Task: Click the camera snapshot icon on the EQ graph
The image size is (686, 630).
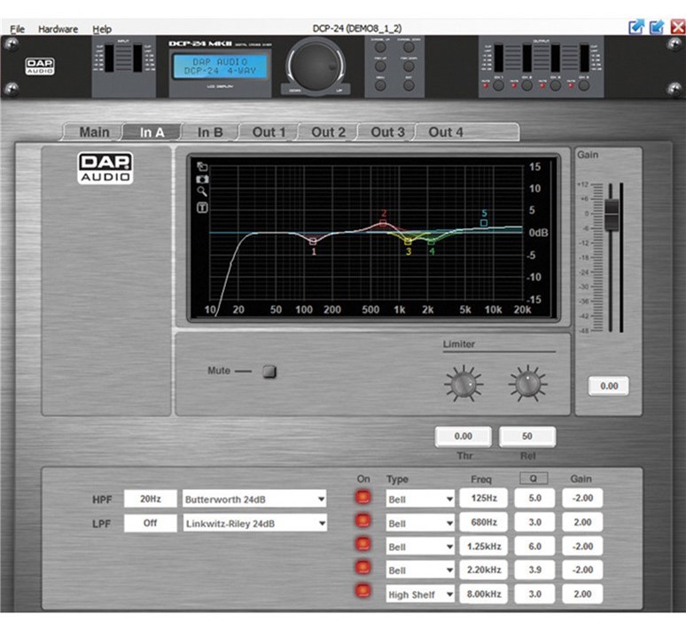Action: click(x=202, y=178)
